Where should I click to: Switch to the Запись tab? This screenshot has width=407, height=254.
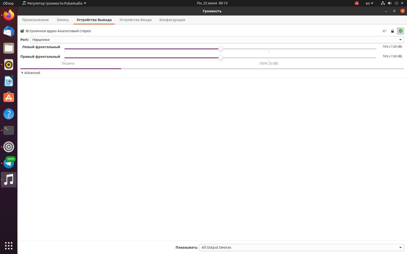(63, 20)
